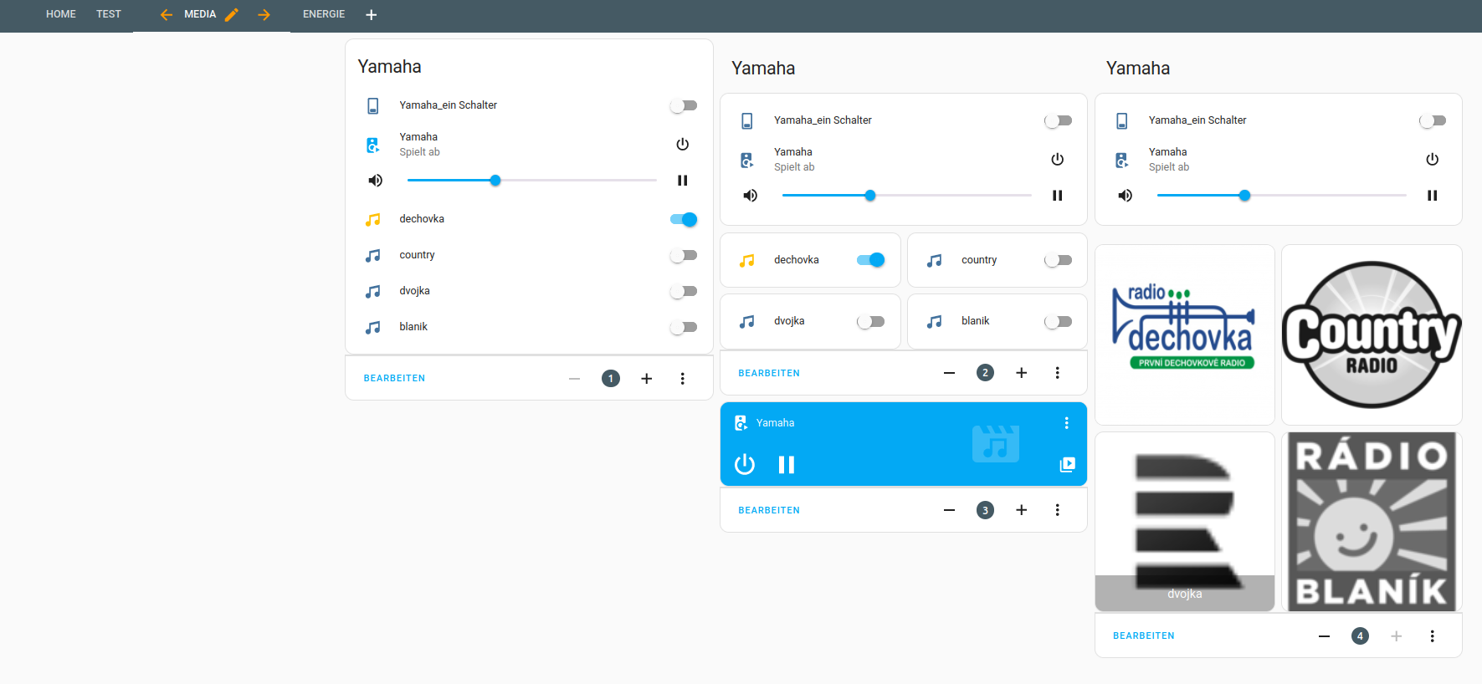Image resolution: width=1482 pixels, height=684 pixels.
Task: Open the three-dot menu of card 1
Action: click(x=682, y=379)
